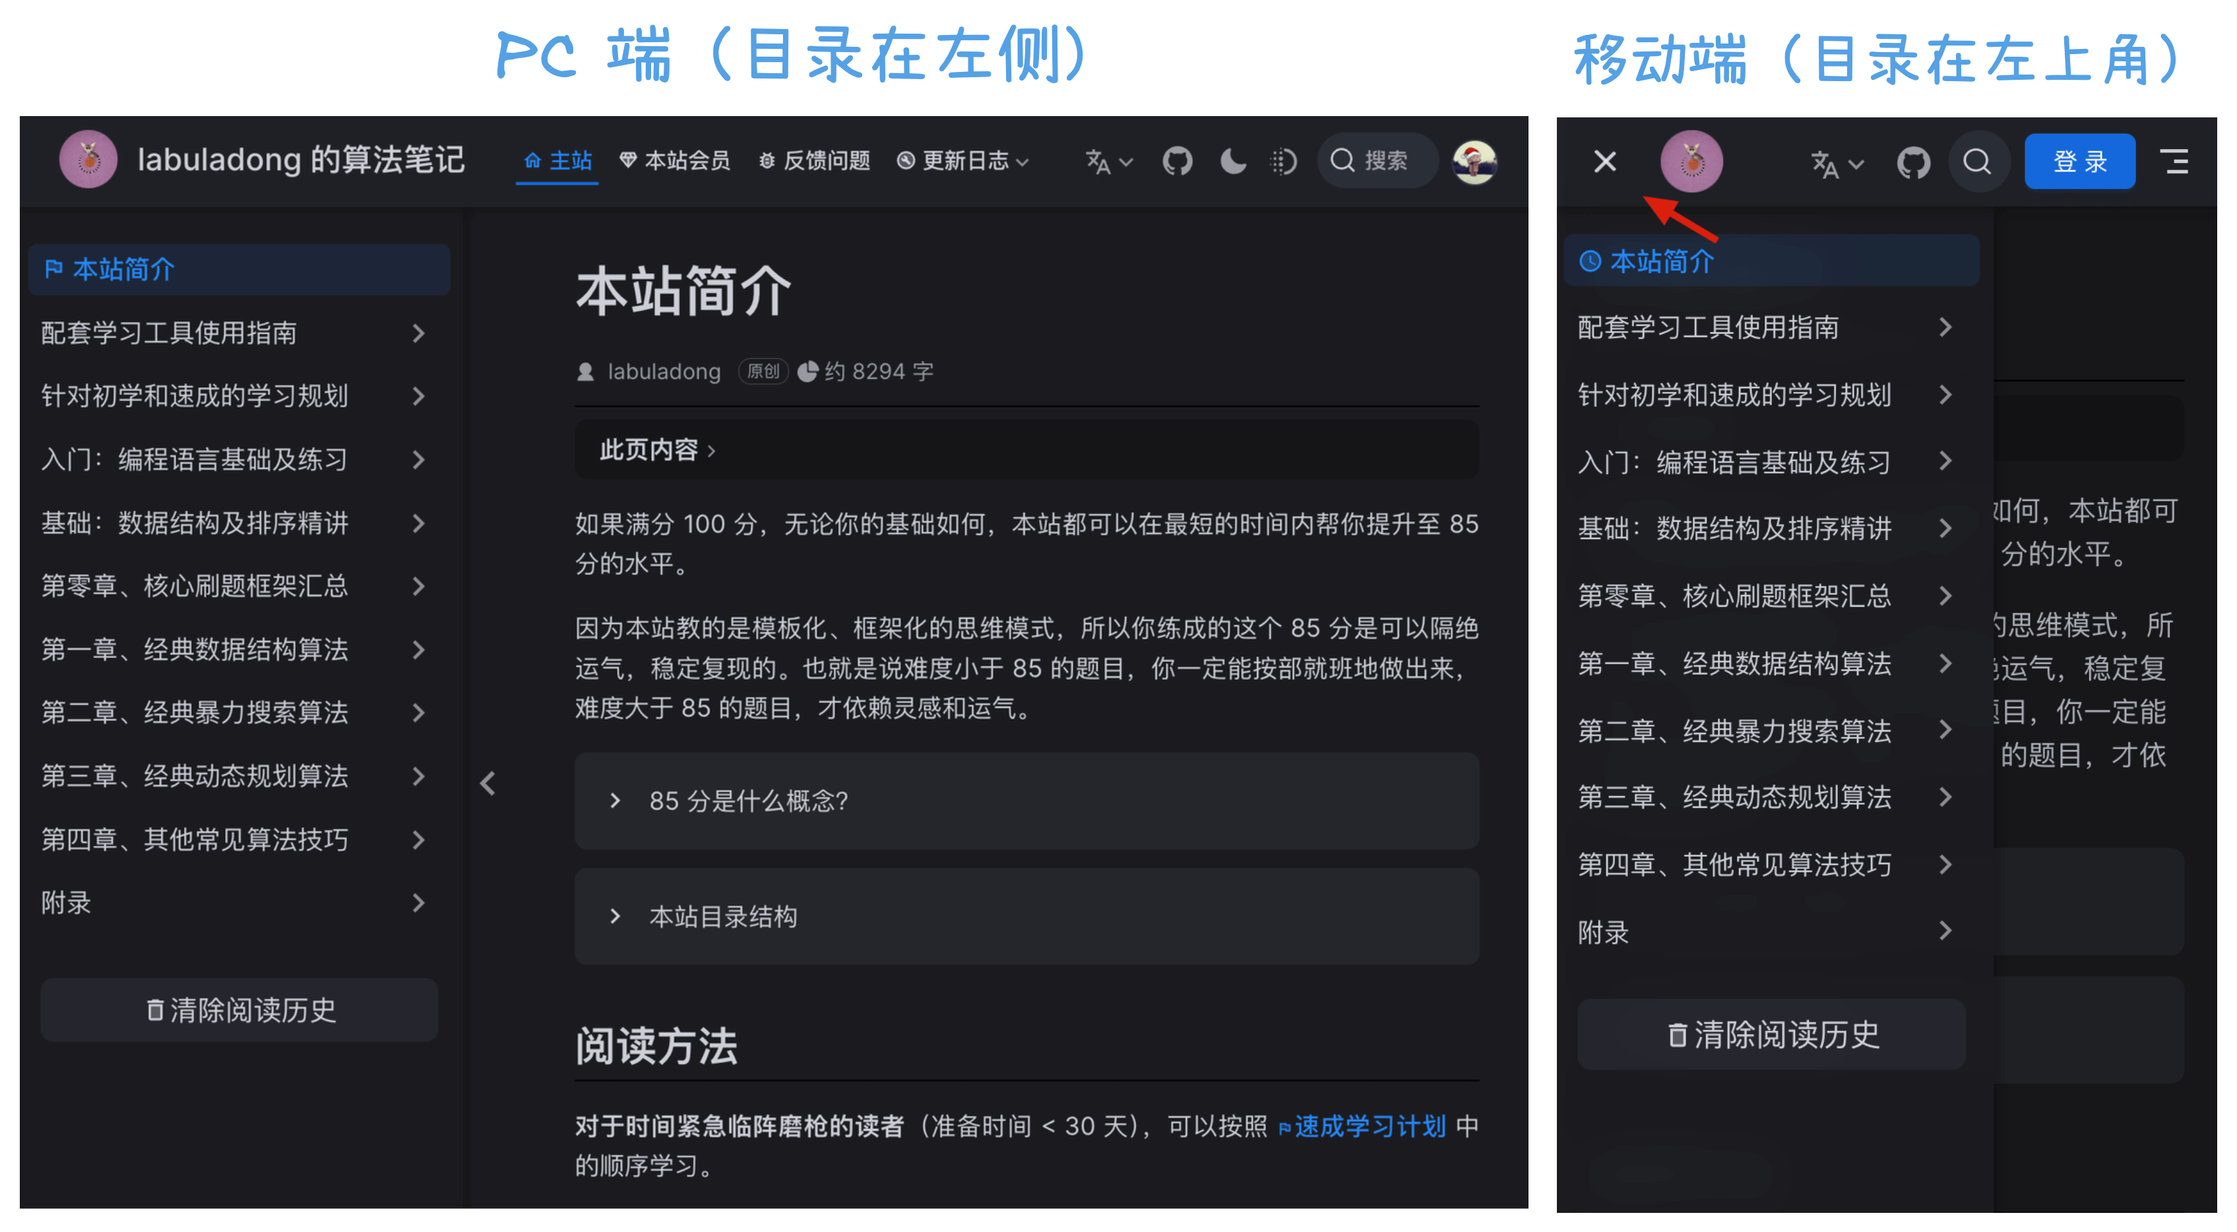
Task: Expand the 本站目录结构 section
Action: tap(1026, 917)
